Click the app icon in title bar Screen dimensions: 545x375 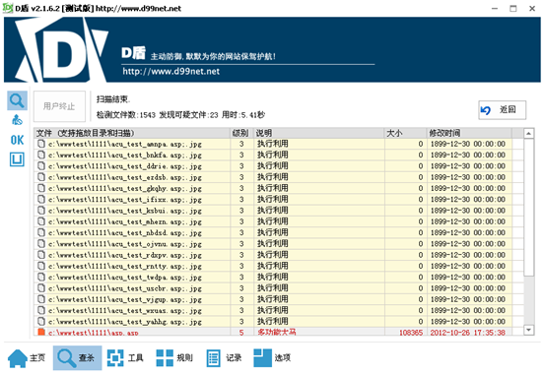[x=8, y=8]
